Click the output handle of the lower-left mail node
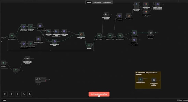This screenshot has width=188, height=102. point(33,59)
